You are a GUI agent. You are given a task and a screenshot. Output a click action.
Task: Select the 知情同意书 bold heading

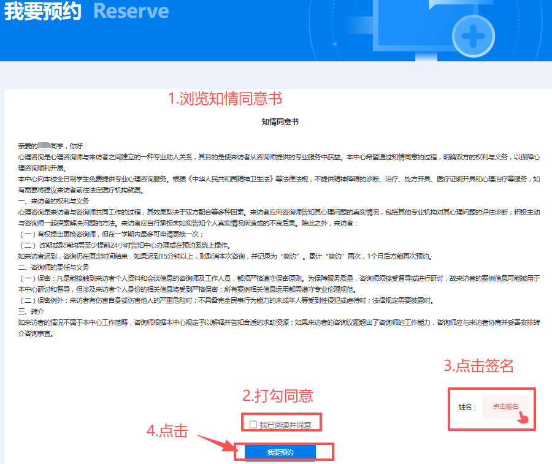pos(280,122)
